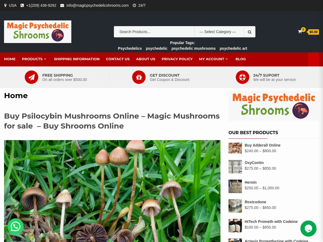323x242 pixels.
Task: Open the CONTACT US menu item
Action: [x=118, y=59]
